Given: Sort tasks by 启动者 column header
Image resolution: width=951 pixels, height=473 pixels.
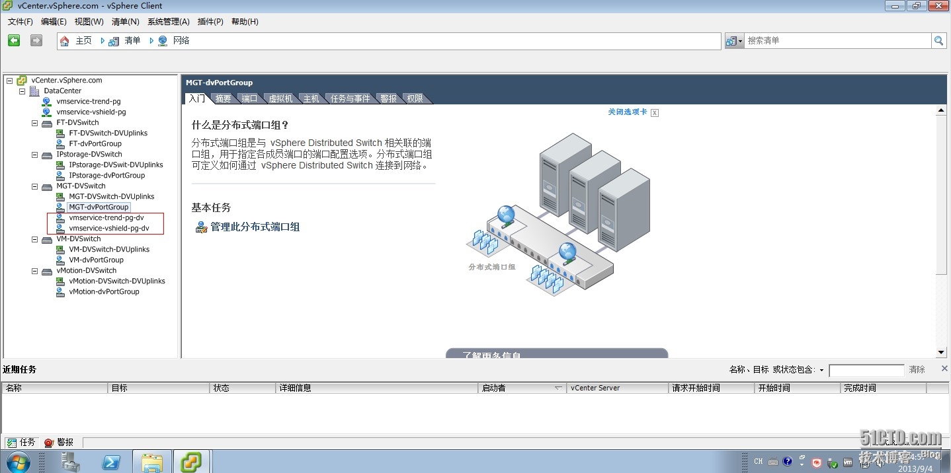Looking at the screenshot, I should 522,388.
